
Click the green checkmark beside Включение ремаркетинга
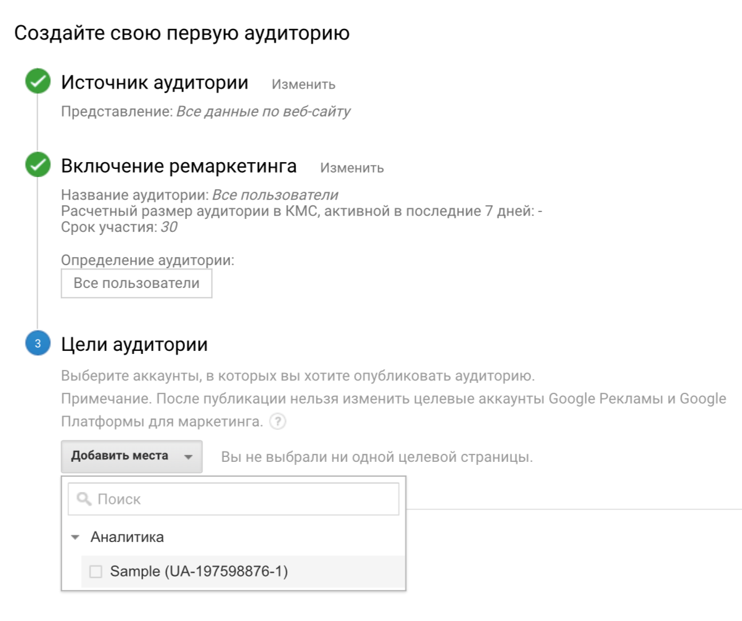pyautogui.click(x=38, y=166)
